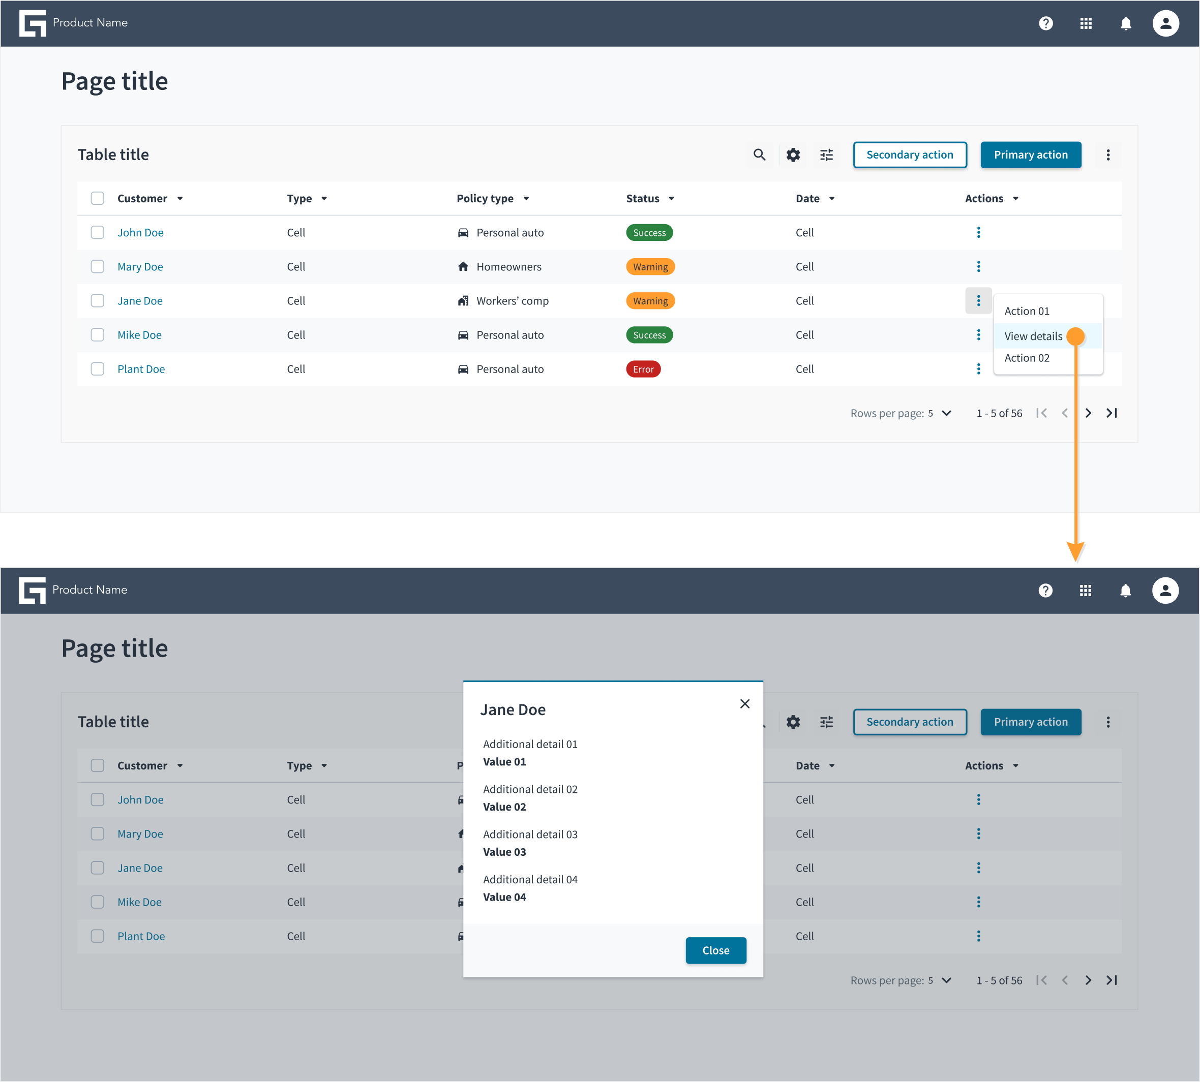Expand Rows per page dropdown in upper table

click(x=946, y=413)
